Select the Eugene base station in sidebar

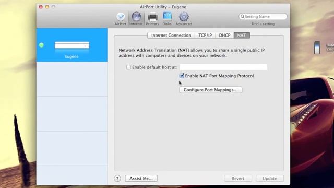tap(72, 45)
